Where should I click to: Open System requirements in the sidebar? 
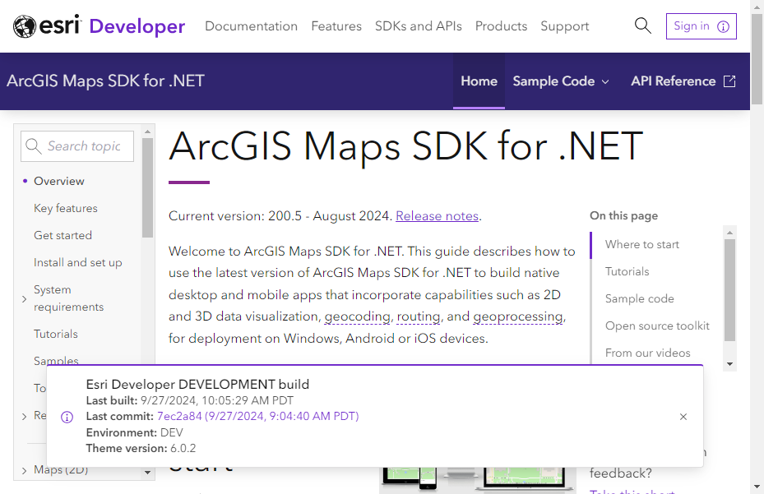click(69, 298)
